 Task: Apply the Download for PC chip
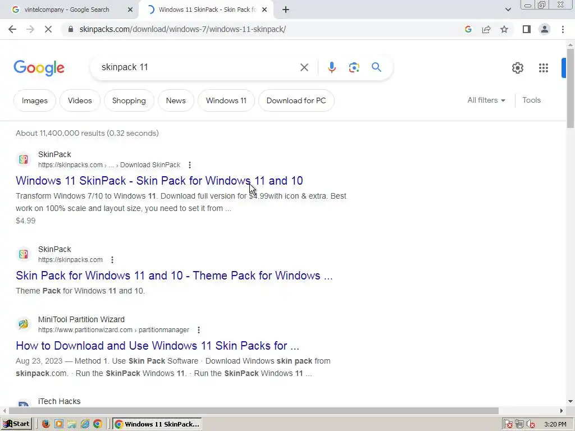[x=296, y=100]
